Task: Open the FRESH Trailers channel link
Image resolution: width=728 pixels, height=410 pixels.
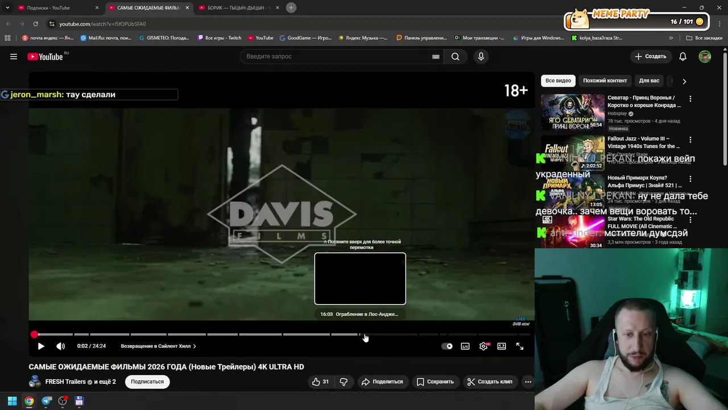Action: 65,382
